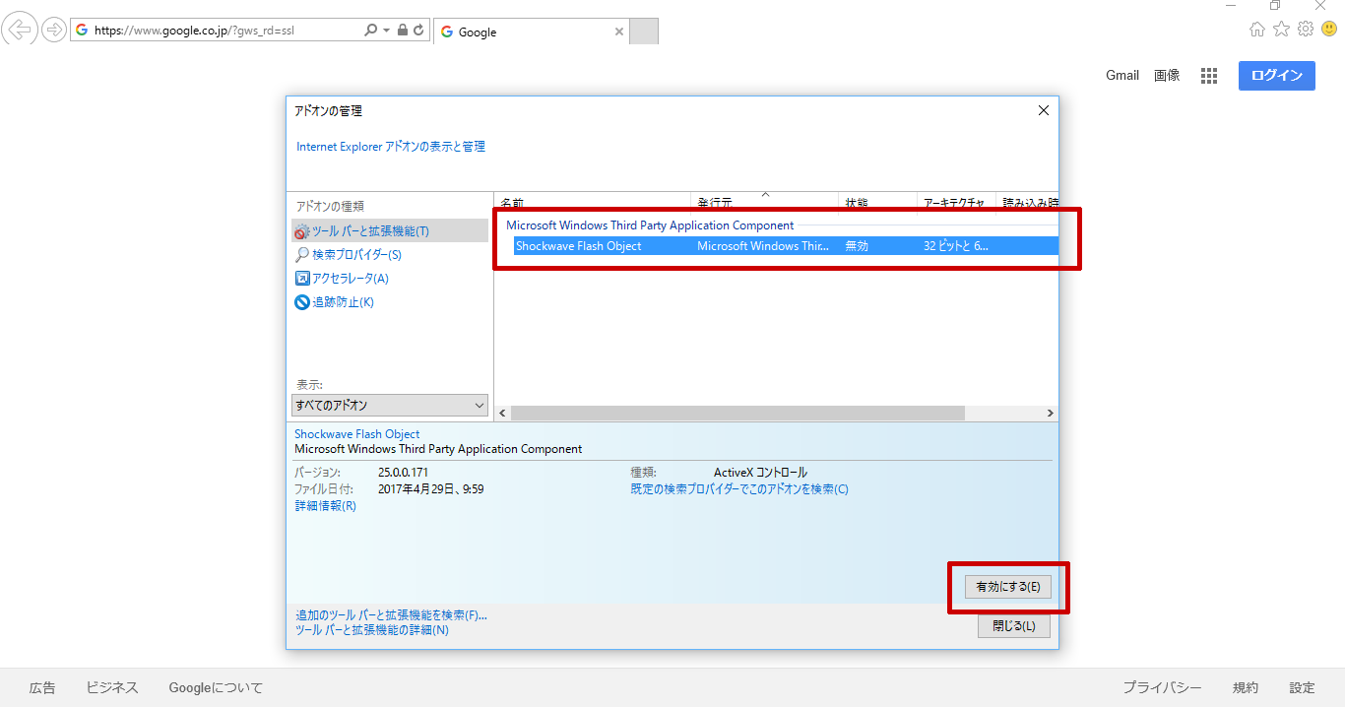Select ツール バーと拡張機能(T) add-on type
1345x707 pixels.
[390, 231]
